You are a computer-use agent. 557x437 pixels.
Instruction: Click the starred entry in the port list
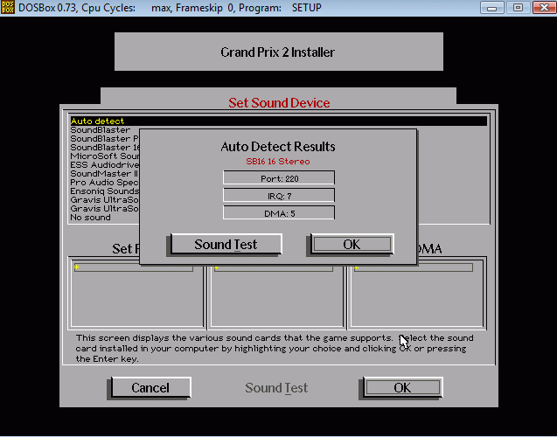pyautogui.click(x=134, y=267)
